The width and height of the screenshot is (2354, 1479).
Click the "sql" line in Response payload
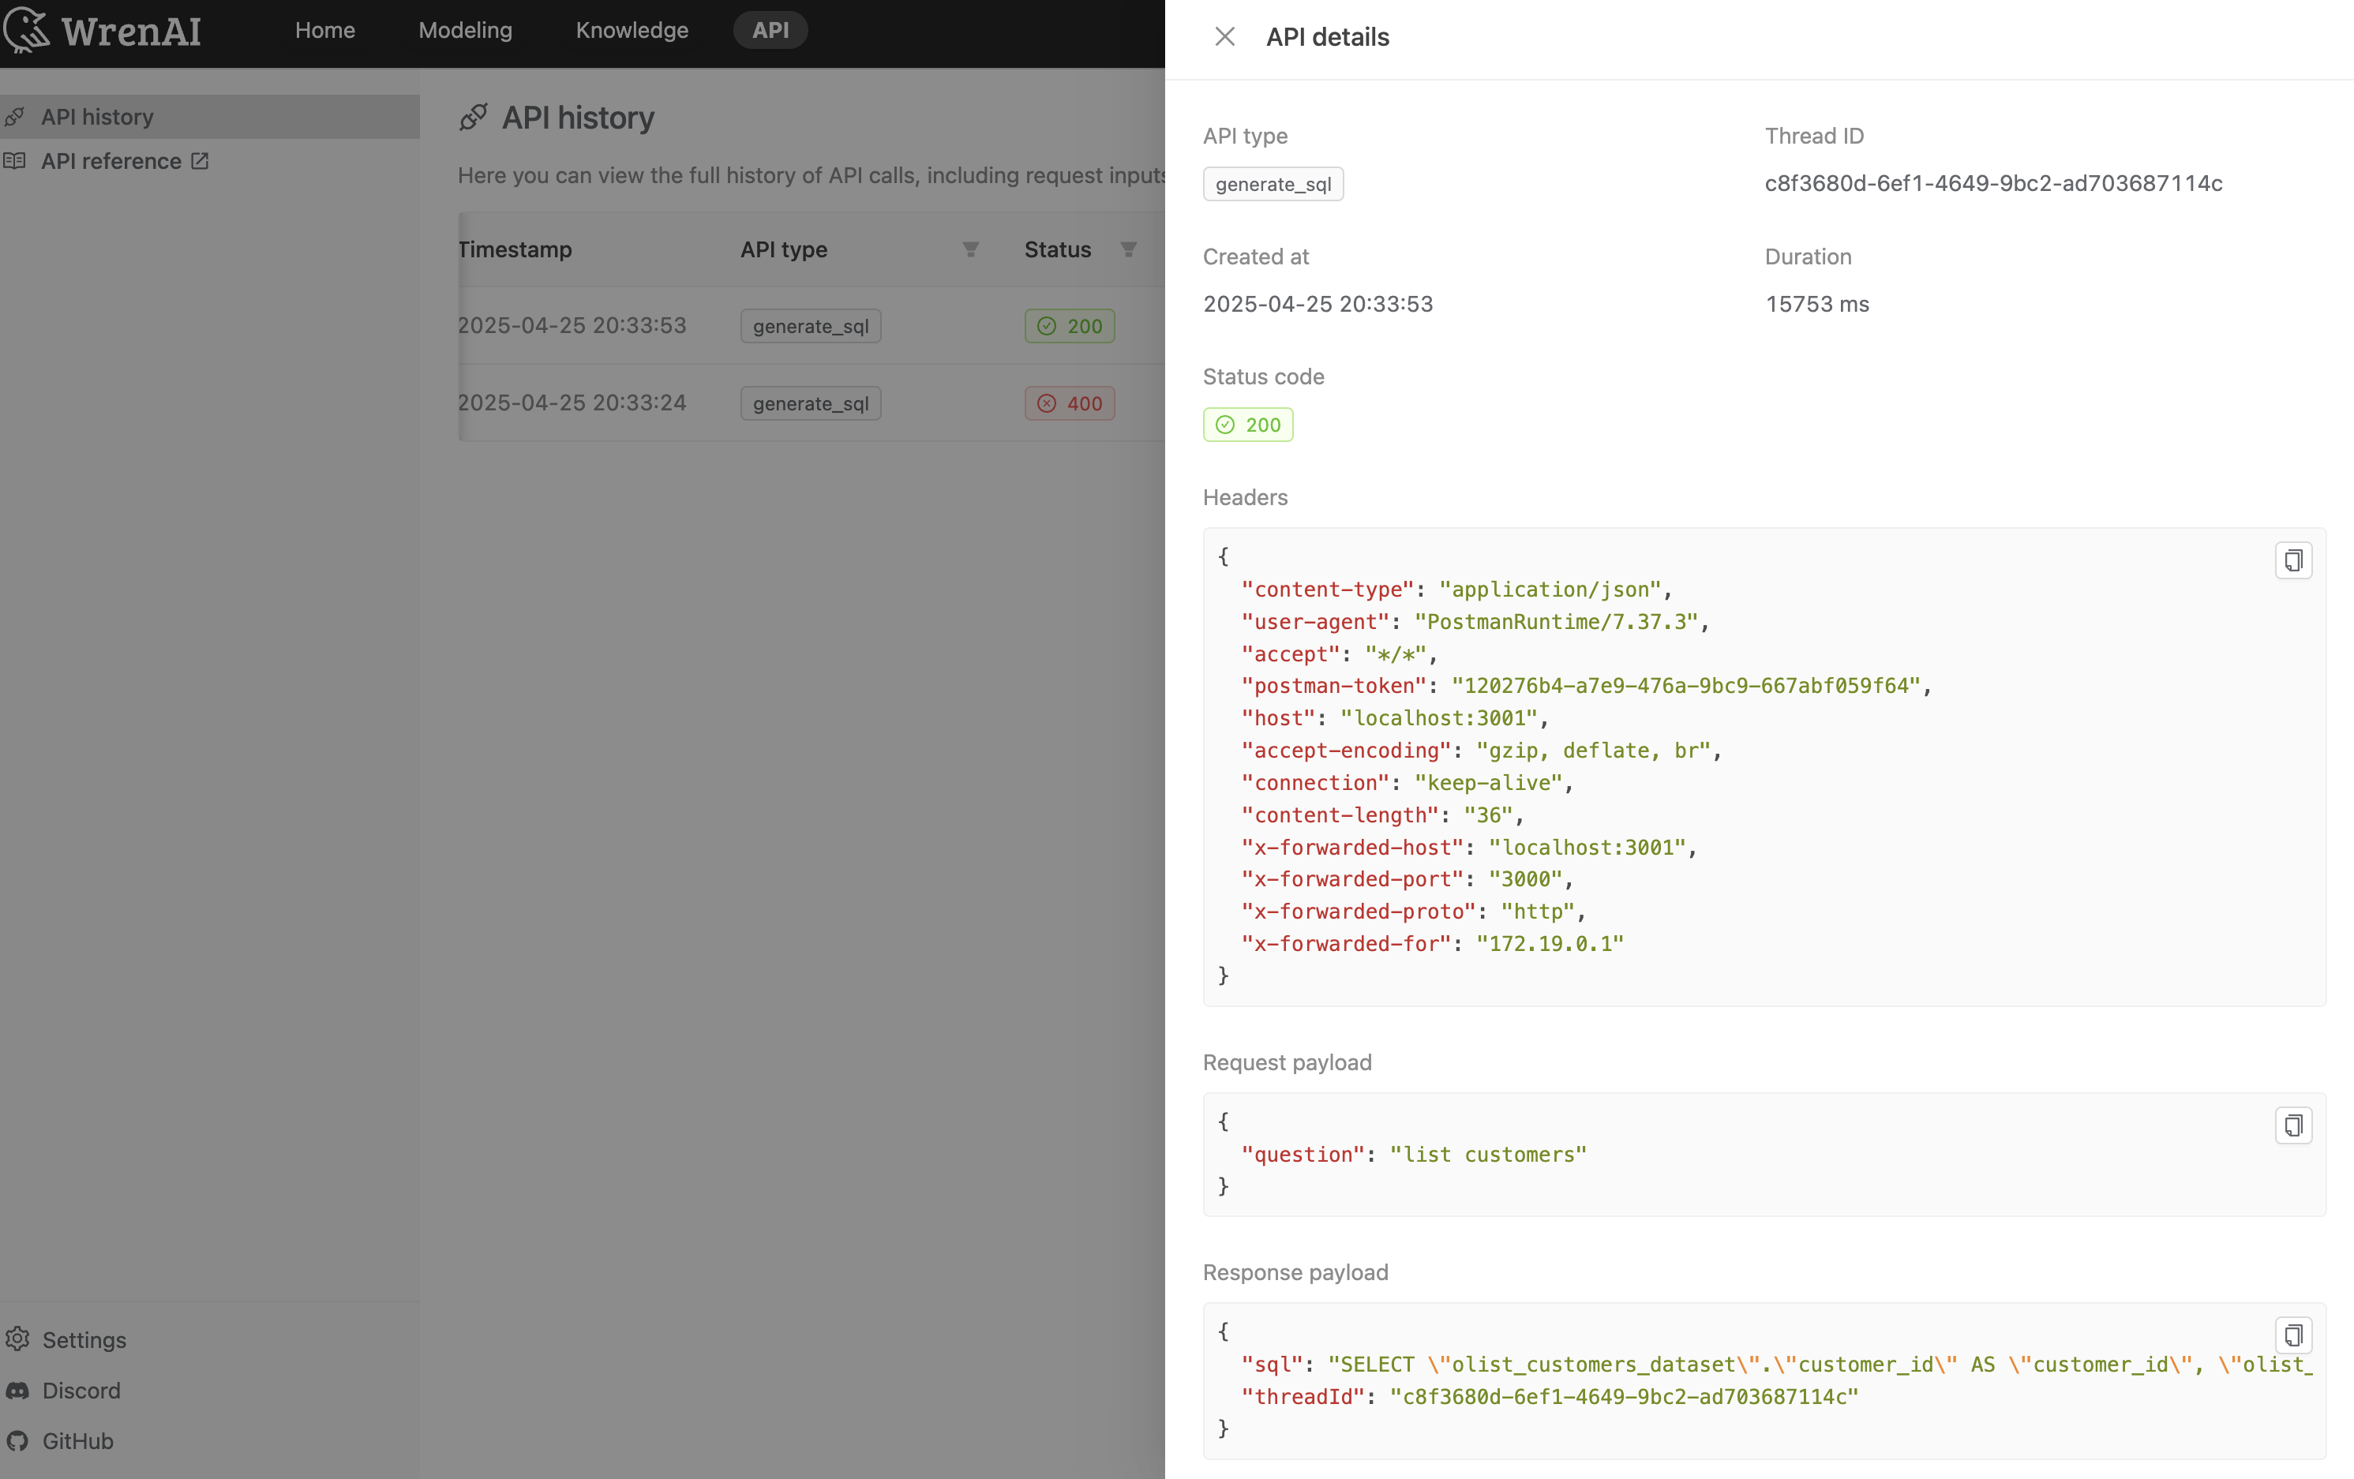point(1777,1364)
